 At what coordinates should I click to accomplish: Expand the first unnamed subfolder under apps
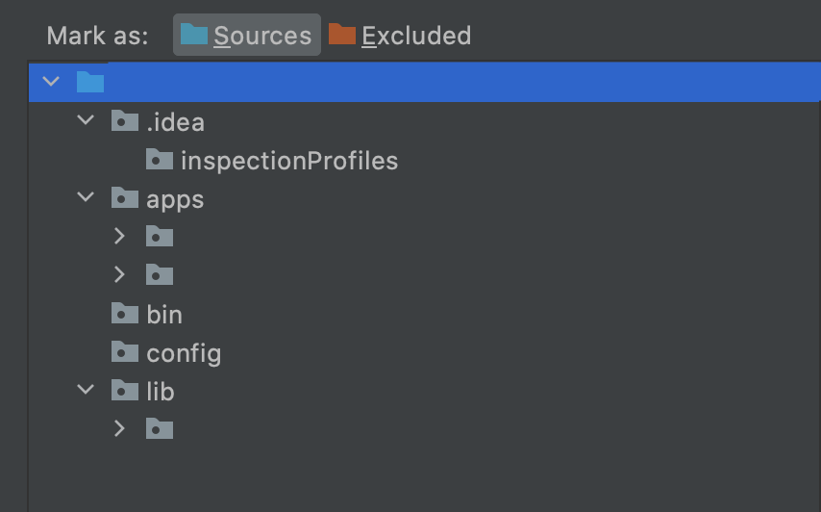[119, 236]
